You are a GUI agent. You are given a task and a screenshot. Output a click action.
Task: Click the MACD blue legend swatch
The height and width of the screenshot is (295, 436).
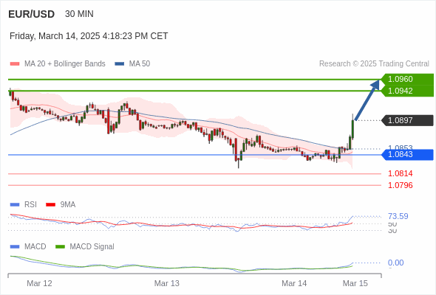[x=15, y=247]
